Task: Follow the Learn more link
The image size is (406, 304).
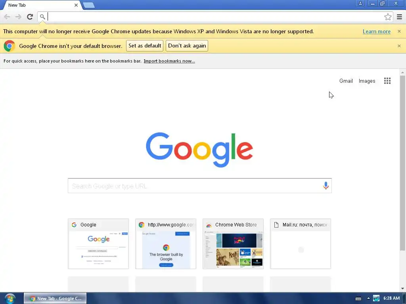Action: click(x=377, y=31)
